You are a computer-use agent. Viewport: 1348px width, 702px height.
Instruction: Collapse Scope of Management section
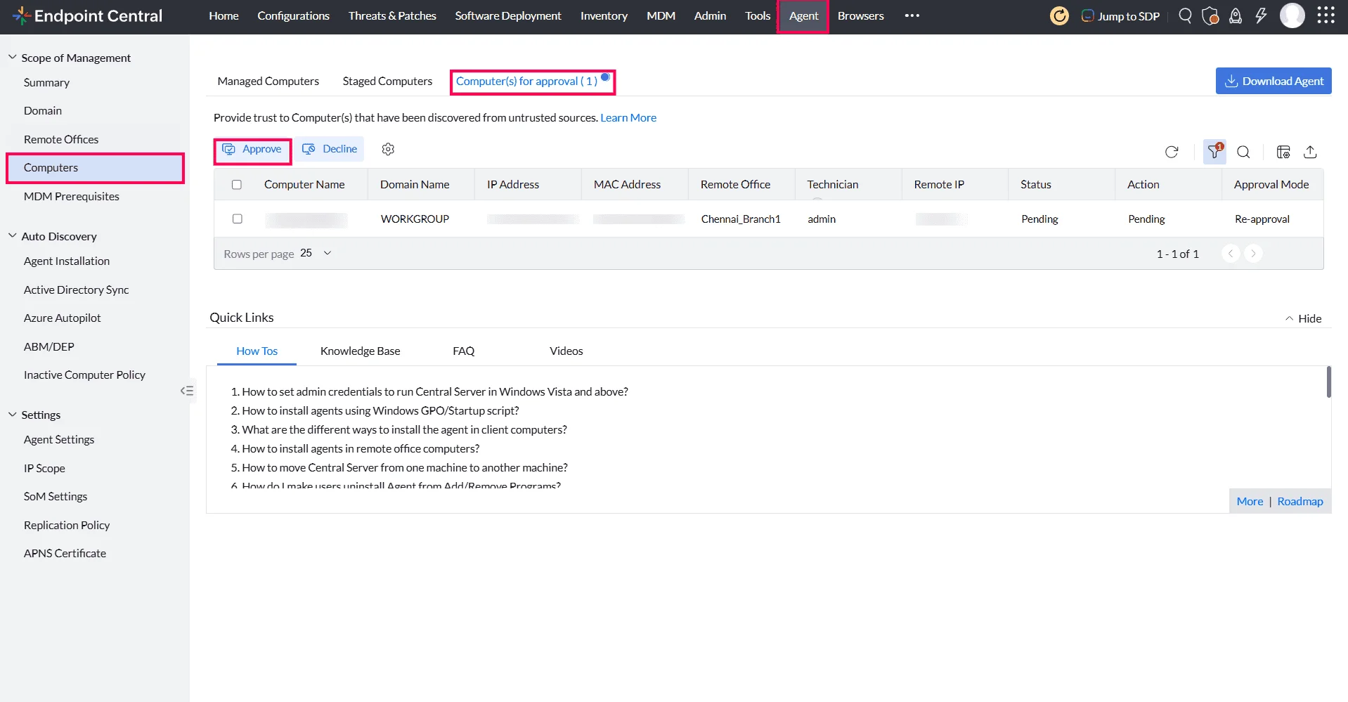tap(12, 57)
